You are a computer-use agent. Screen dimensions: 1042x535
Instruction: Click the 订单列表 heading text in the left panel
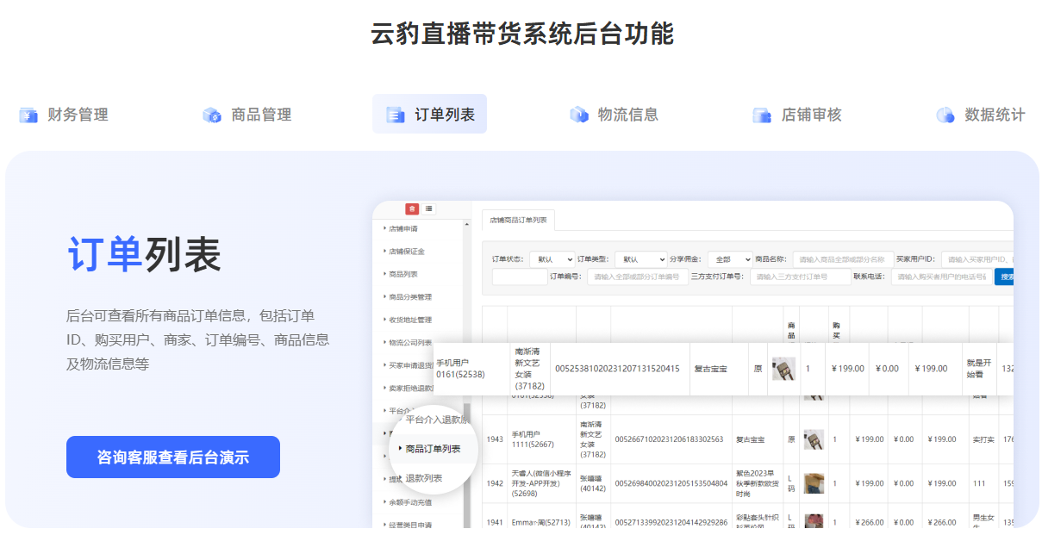(x=144, y=253)
